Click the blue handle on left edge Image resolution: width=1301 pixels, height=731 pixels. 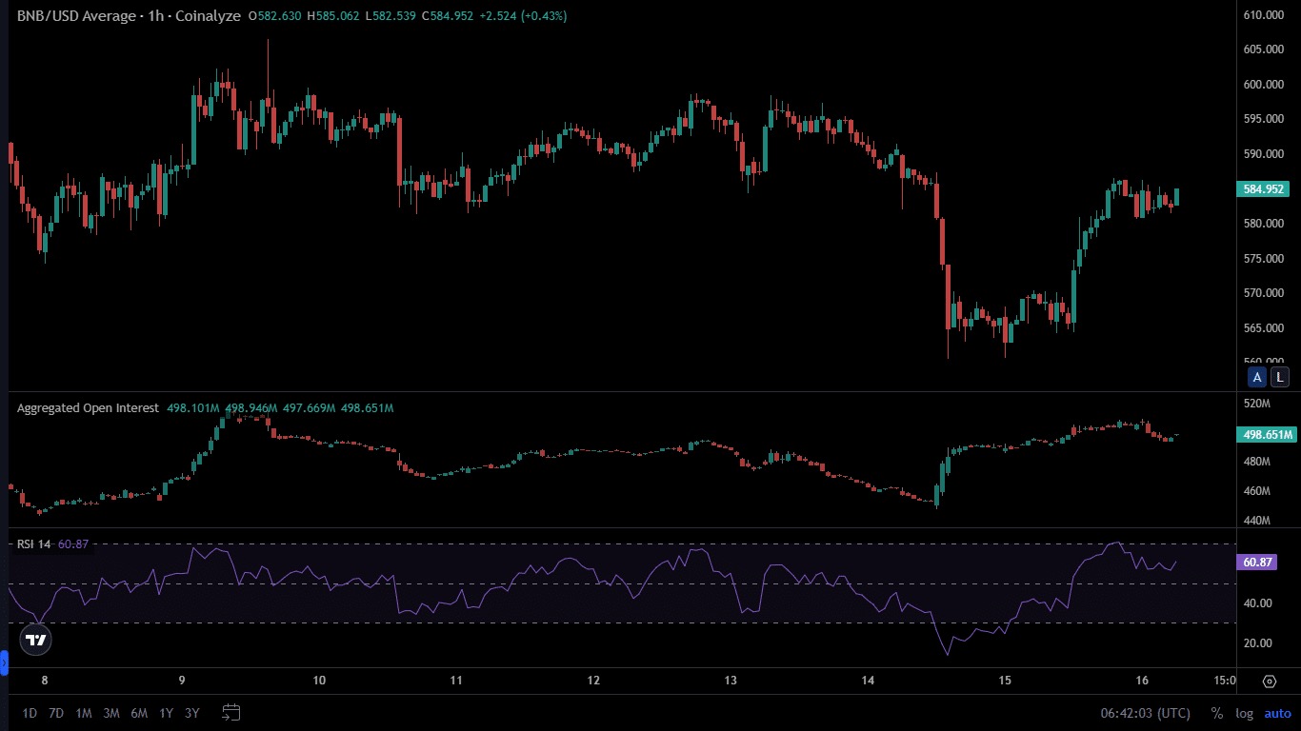pos(4,662)
